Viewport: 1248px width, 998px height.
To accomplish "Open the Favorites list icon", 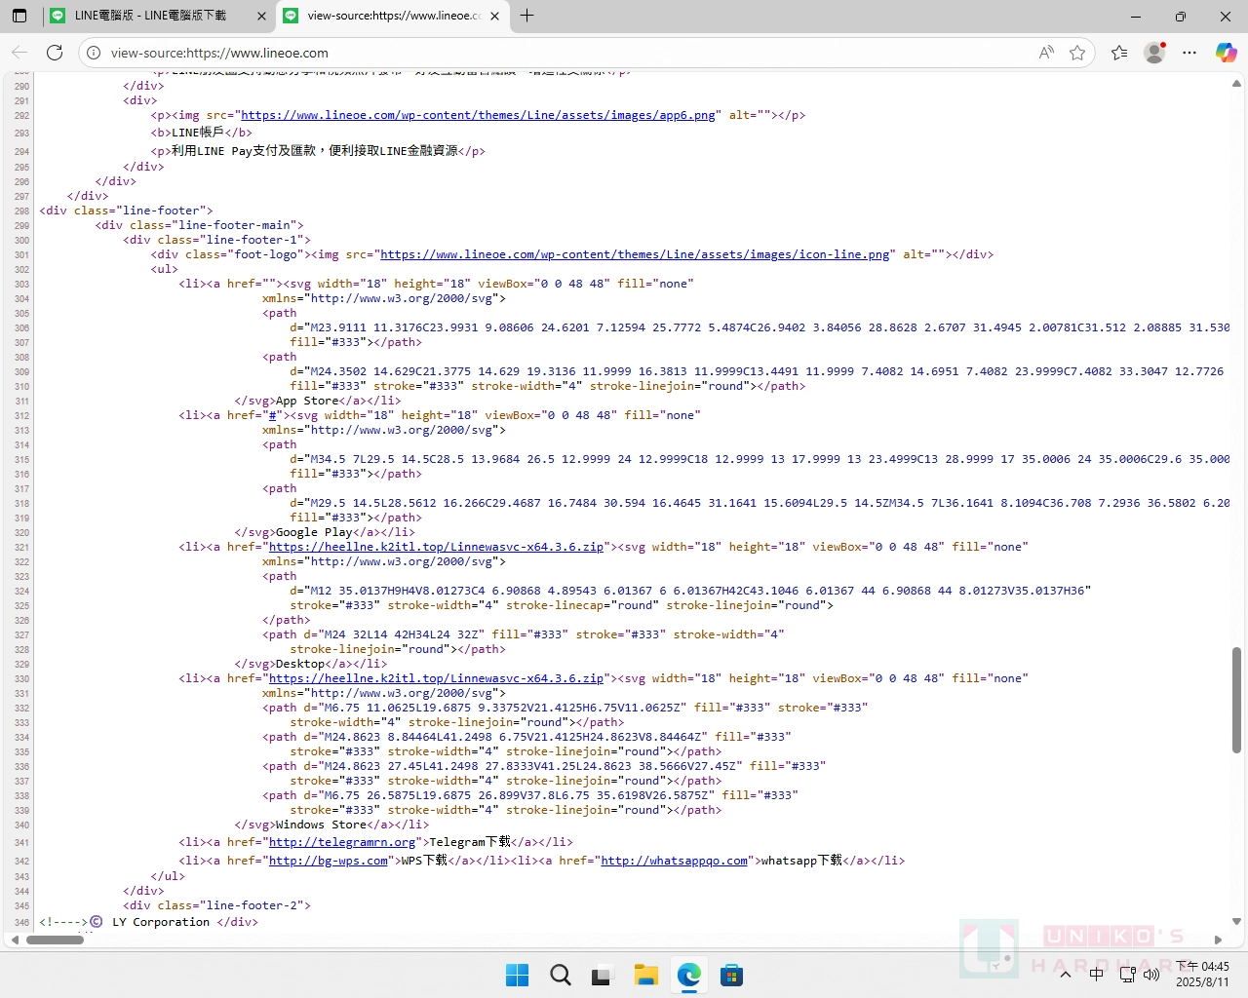I will pos(1119,53).
